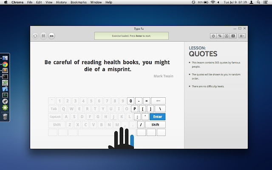Open the History menu
Image resolution: width=272 pixels, height=170 pixels.
[x=61, y=2]
